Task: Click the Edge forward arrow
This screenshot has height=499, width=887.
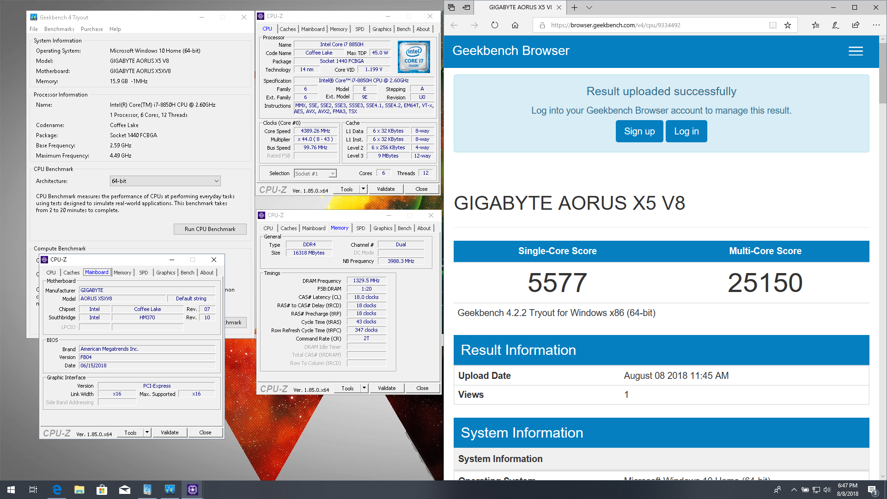Action: point(474,25)
